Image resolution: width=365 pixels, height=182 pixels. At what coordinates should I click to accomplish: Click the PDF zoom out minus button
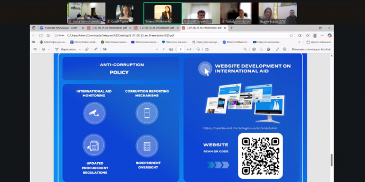pos(156,49)
